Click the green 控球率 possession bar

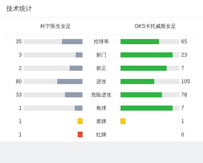[140, 42]
